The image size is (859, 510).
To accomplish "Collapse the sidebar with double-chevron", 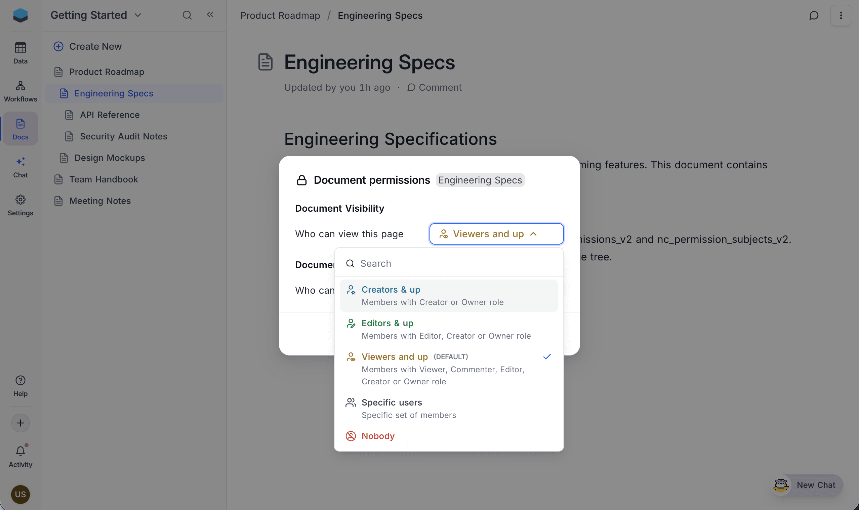I will pyautogui.click(x=210, y=15).
